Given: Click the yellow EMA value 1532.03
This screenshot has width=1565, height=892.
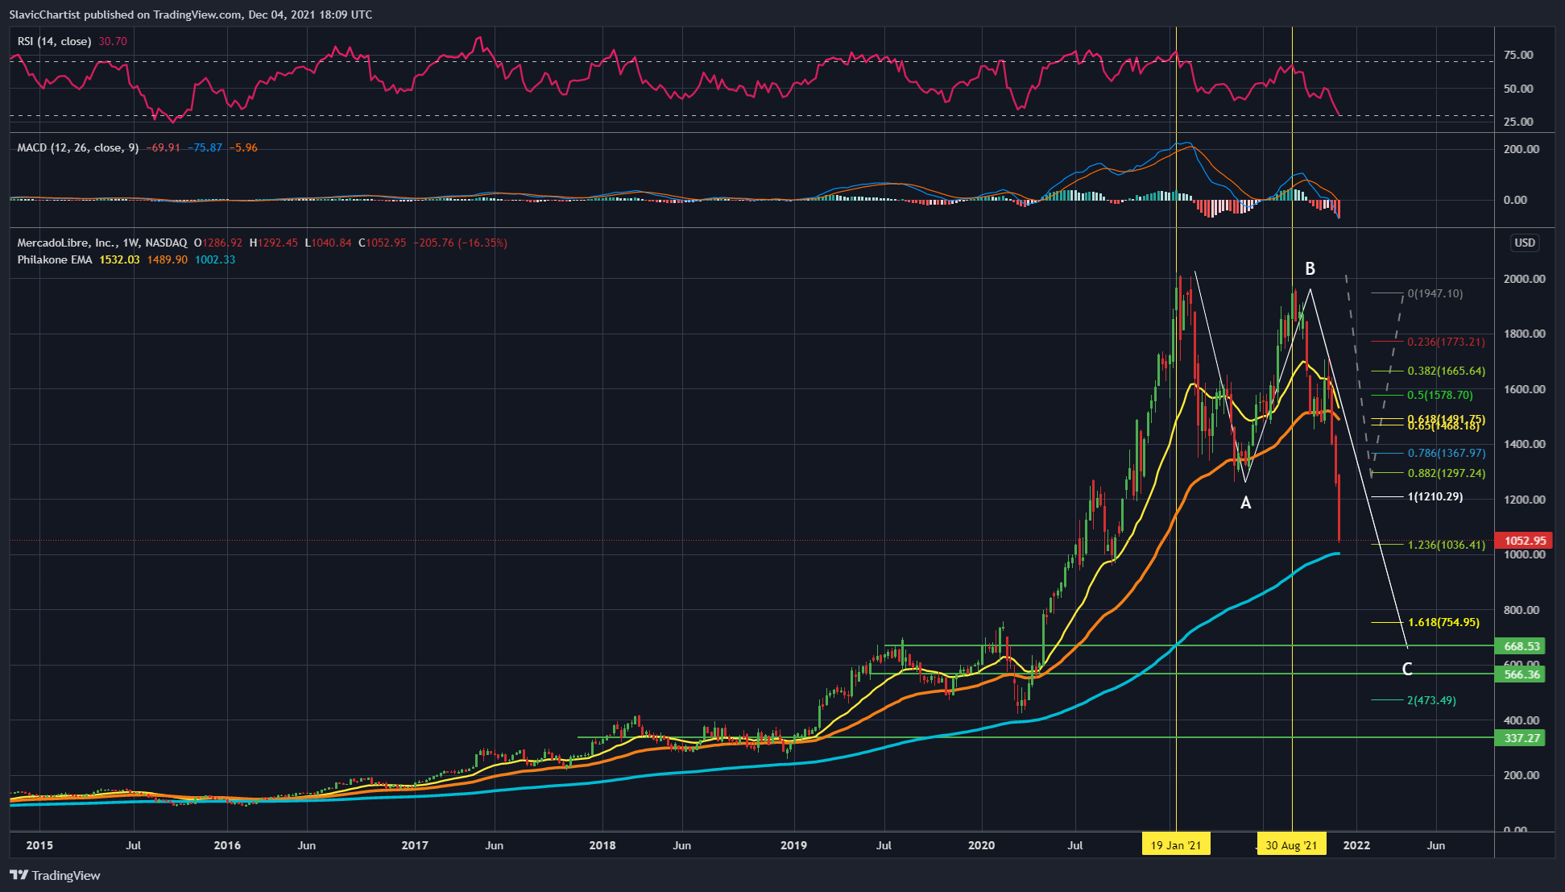Looking at the screenshot, I should pos(119,259).
